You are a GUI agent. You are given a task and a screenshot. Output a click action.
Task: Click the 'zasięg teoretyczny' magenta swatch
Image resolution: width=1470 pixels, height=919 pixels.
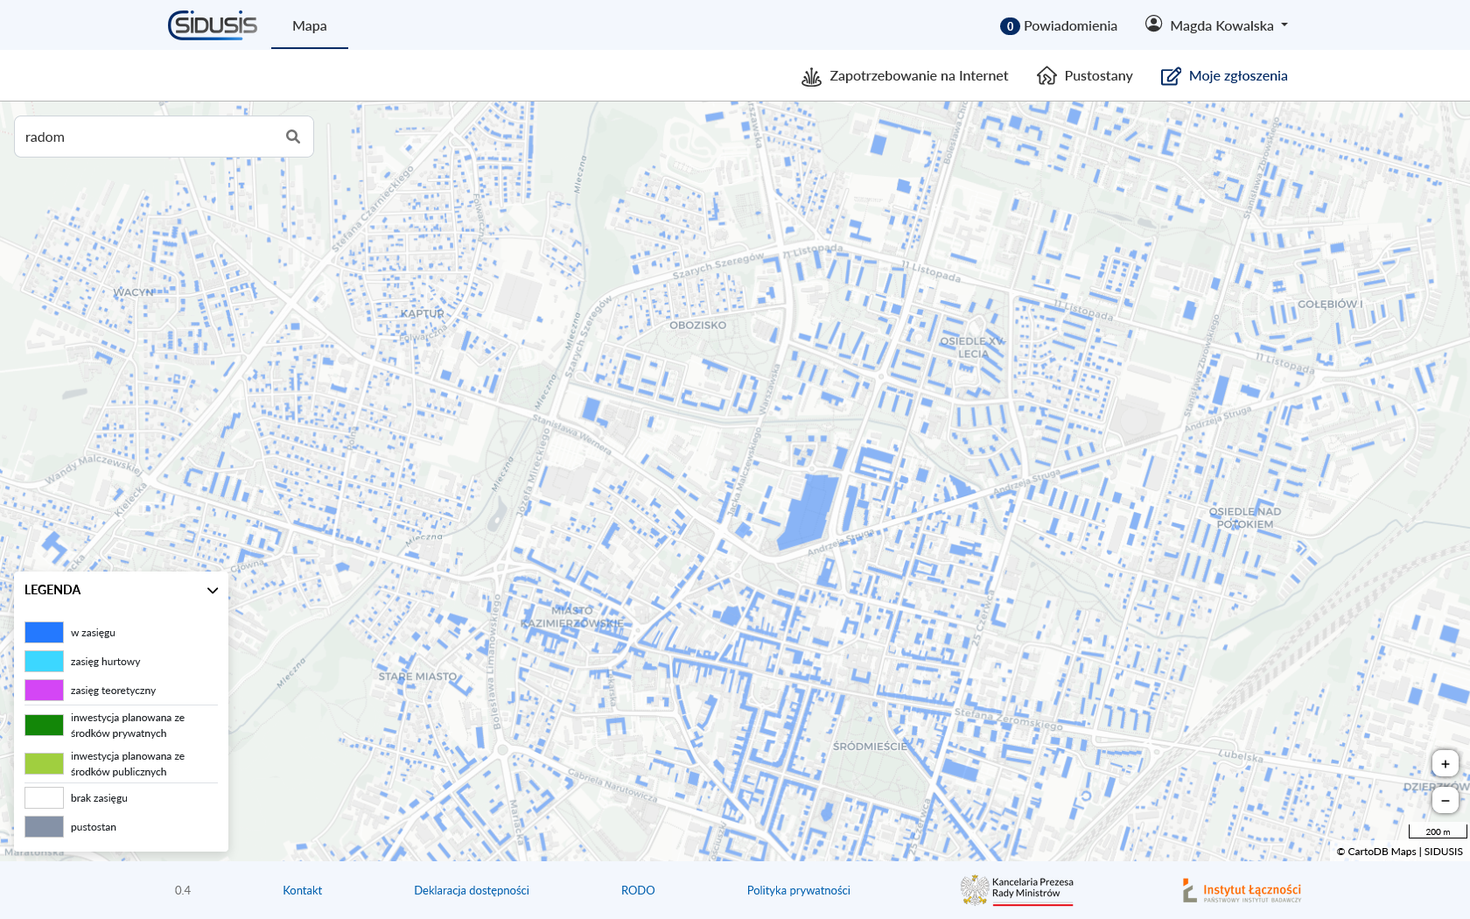[x=44, y=691]
